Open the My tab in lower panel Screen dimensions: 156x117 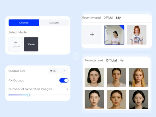coord(122,60)
